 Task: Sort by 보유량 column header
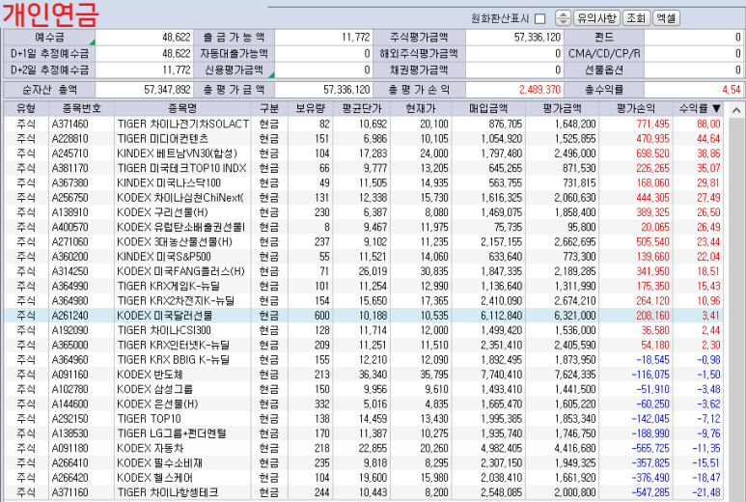(x=310, y=108)
